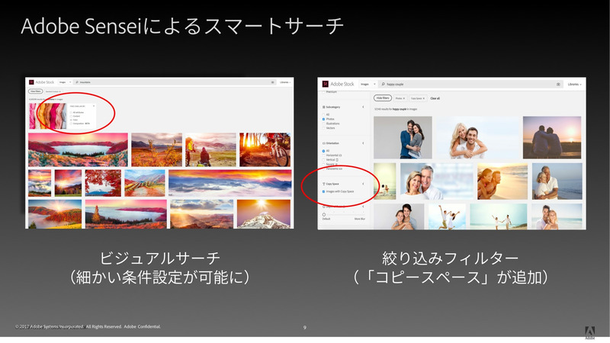Screen dimensions: 610x343
Task: Check the Premium filter checkbox
Action: click(323, 91)
